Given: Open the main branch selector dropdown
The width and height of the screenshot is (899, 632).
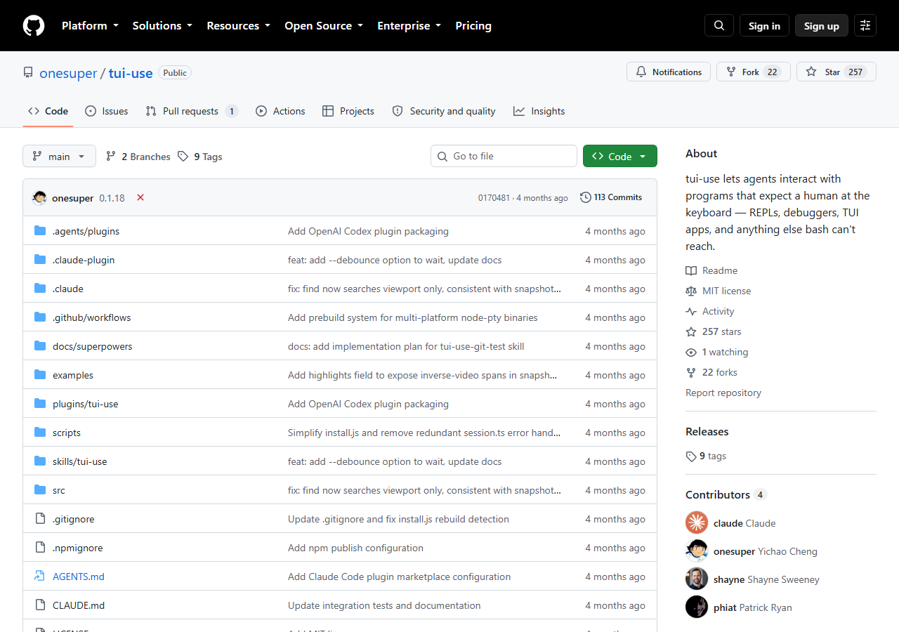Looking at the screenshot, I should click(59, 156).
